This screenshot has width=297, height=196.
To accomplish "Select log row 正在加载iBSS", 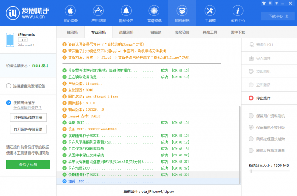I will pos(148,168).
